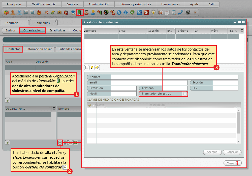Click the Aceptar button
The height and width of the screenshot is (176, 252).
click(212, 152)
